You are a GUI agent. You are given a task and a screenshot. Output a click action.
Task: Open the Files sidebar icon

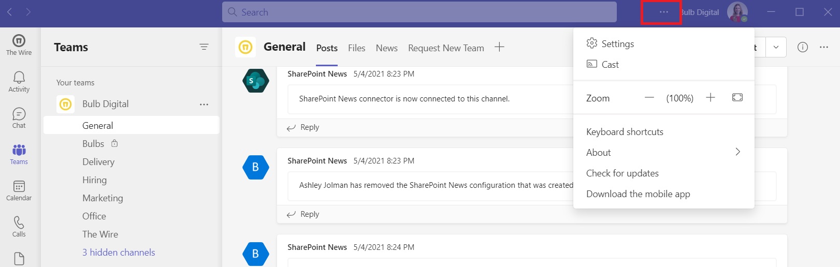19,258
